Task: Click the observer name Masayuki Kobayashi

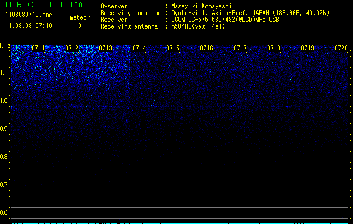Action: point(201,6)
